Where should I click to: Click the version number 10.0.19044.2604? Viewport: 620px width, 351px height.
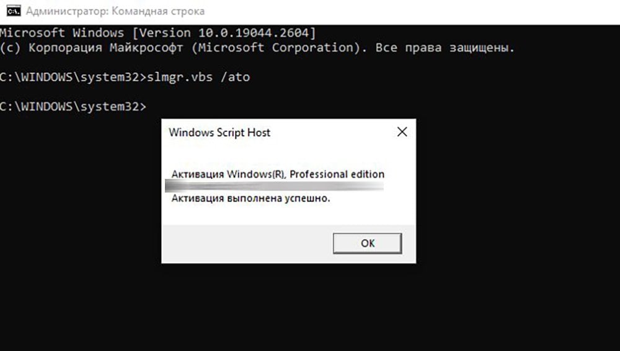(x=254, y=33)
